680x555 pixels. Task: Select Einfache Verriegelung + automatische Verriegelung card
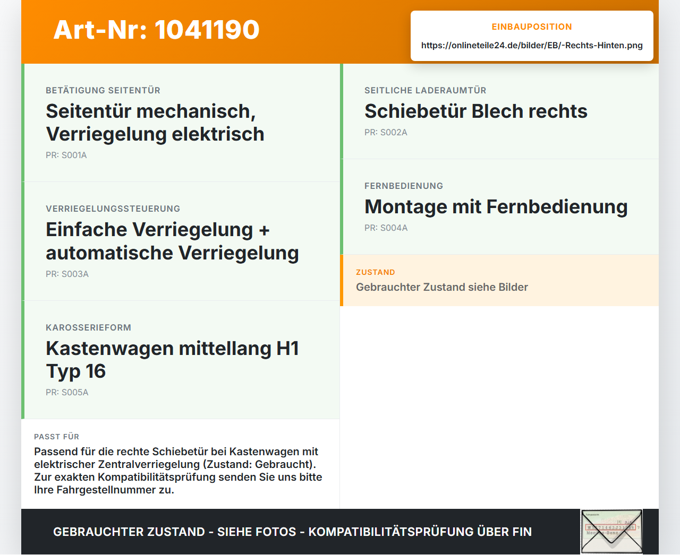pyautogui.click(x=181, y=241)
